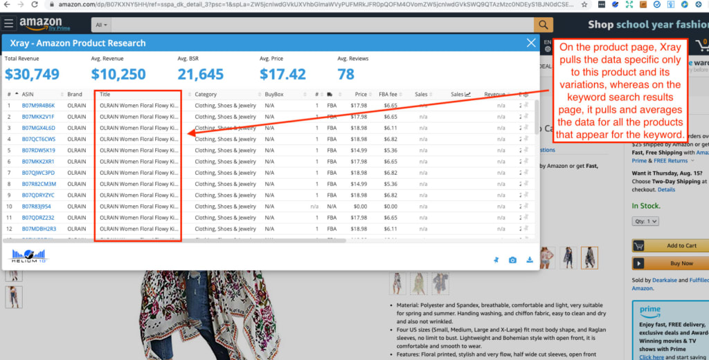This screenshot has height=360, width=709.
Task: Select the orange-highlighted color variation thumbnail
Action: pyautogui.click(x=589, y=258)
